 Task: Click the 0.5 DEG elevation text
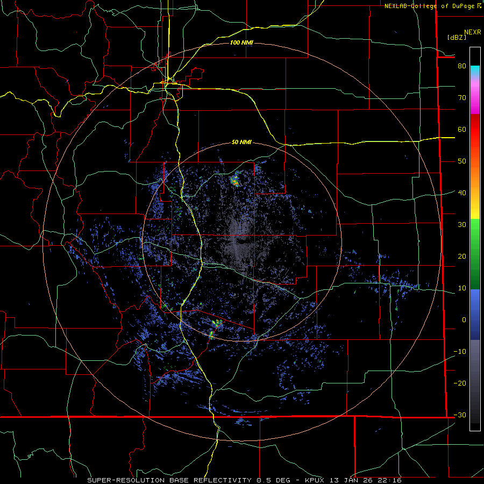273,480
